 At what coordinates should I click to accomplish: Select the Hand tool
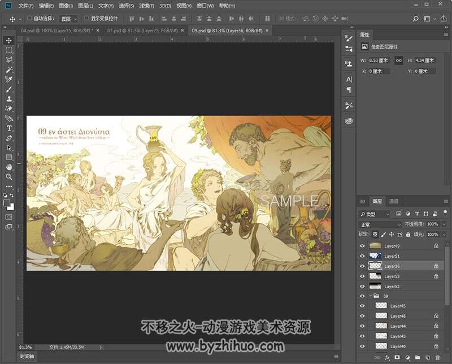tap(9, 167)
